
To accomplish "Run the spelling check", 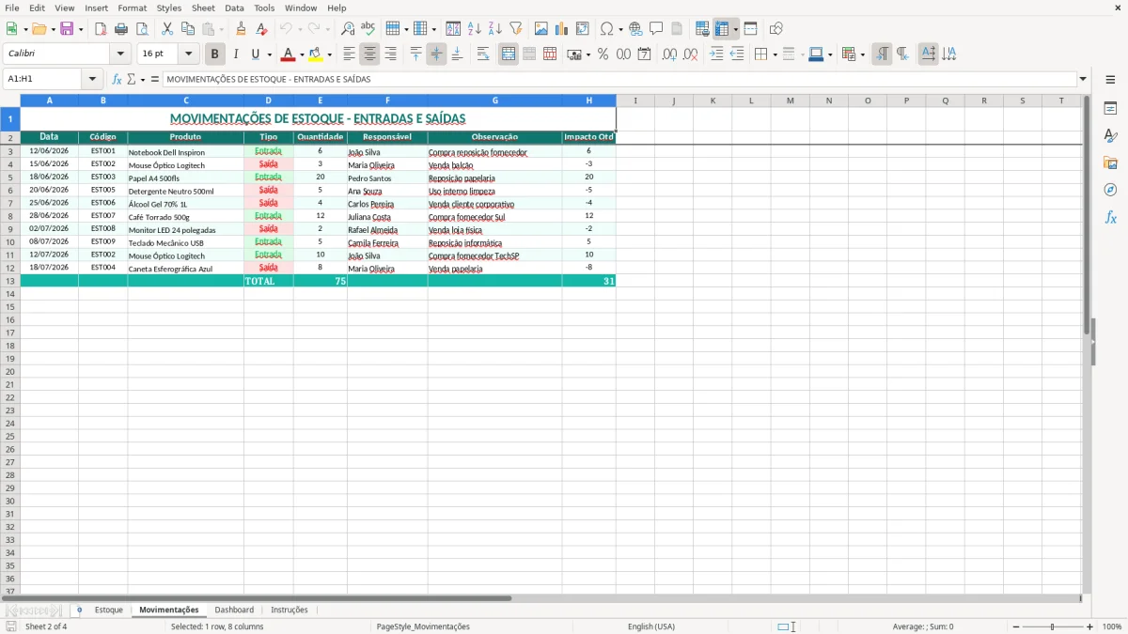I will [368, 29].
